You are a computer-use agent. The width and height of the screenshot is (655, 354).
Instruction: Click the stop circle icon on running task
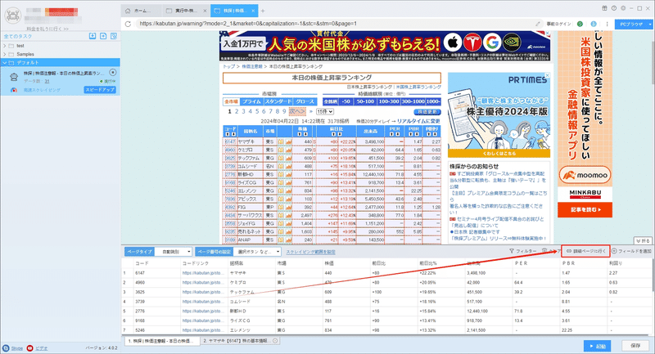click(x=112, y=73)
